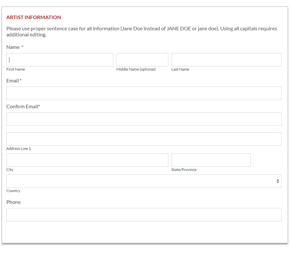Click the Confirm Email label text
This screenshot has width=290, height=253.
point(23,107)
